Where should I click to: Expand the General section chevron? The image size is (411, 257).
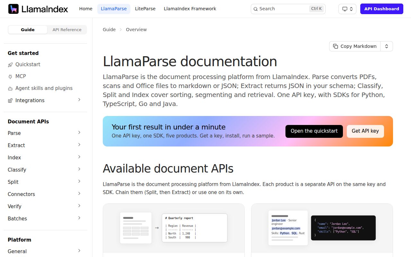point(79,251)
